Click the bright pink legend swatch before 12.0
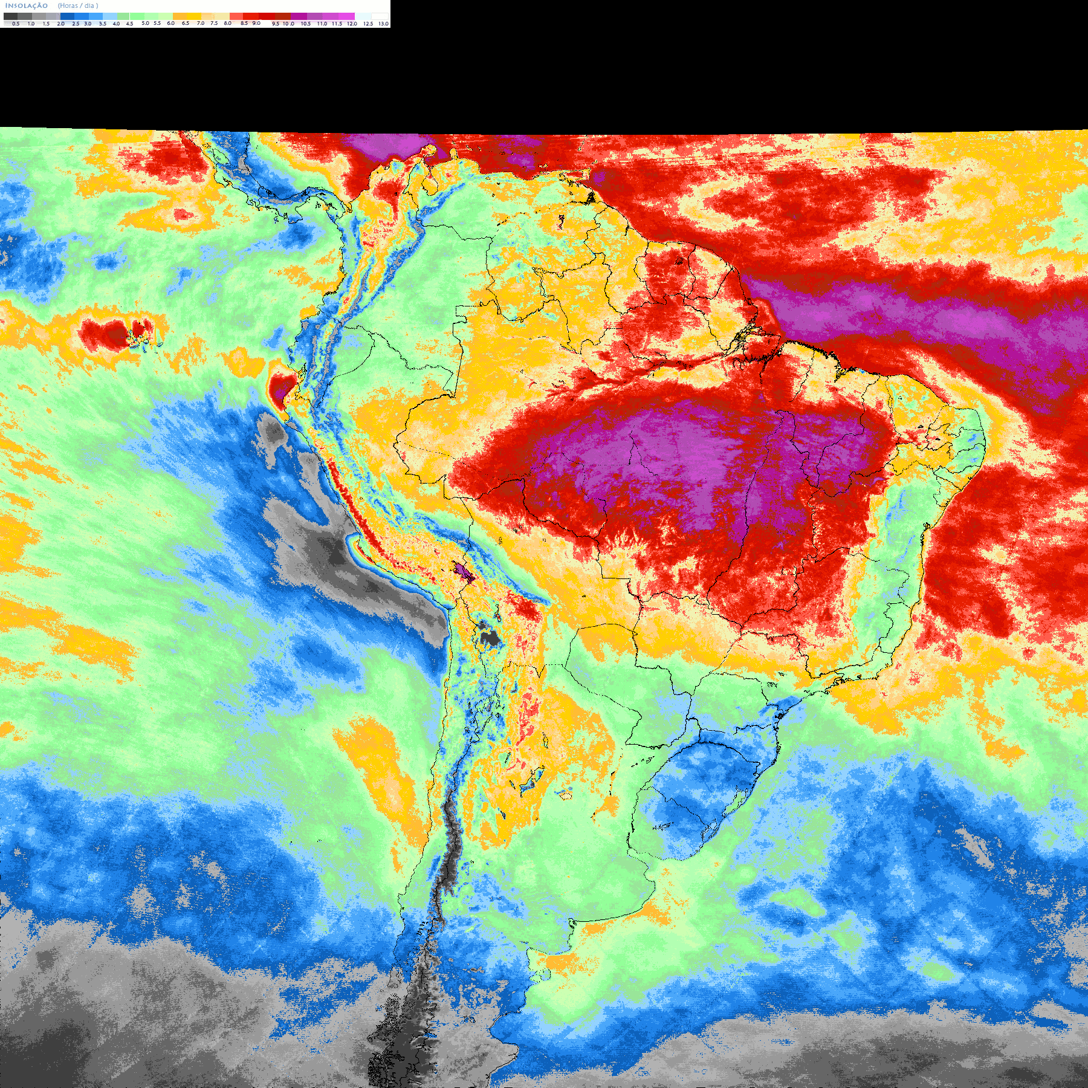Image resolution: width=1088 pixels, height=1088 pixels. (x=346, y=16)
